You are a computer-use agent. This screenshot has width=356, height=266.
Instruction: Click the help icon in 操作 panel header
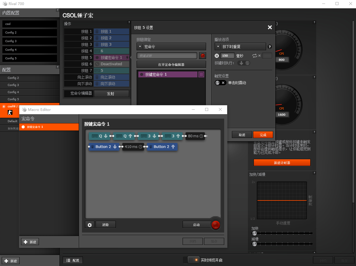pyautogui.click(x=129, y=23)
